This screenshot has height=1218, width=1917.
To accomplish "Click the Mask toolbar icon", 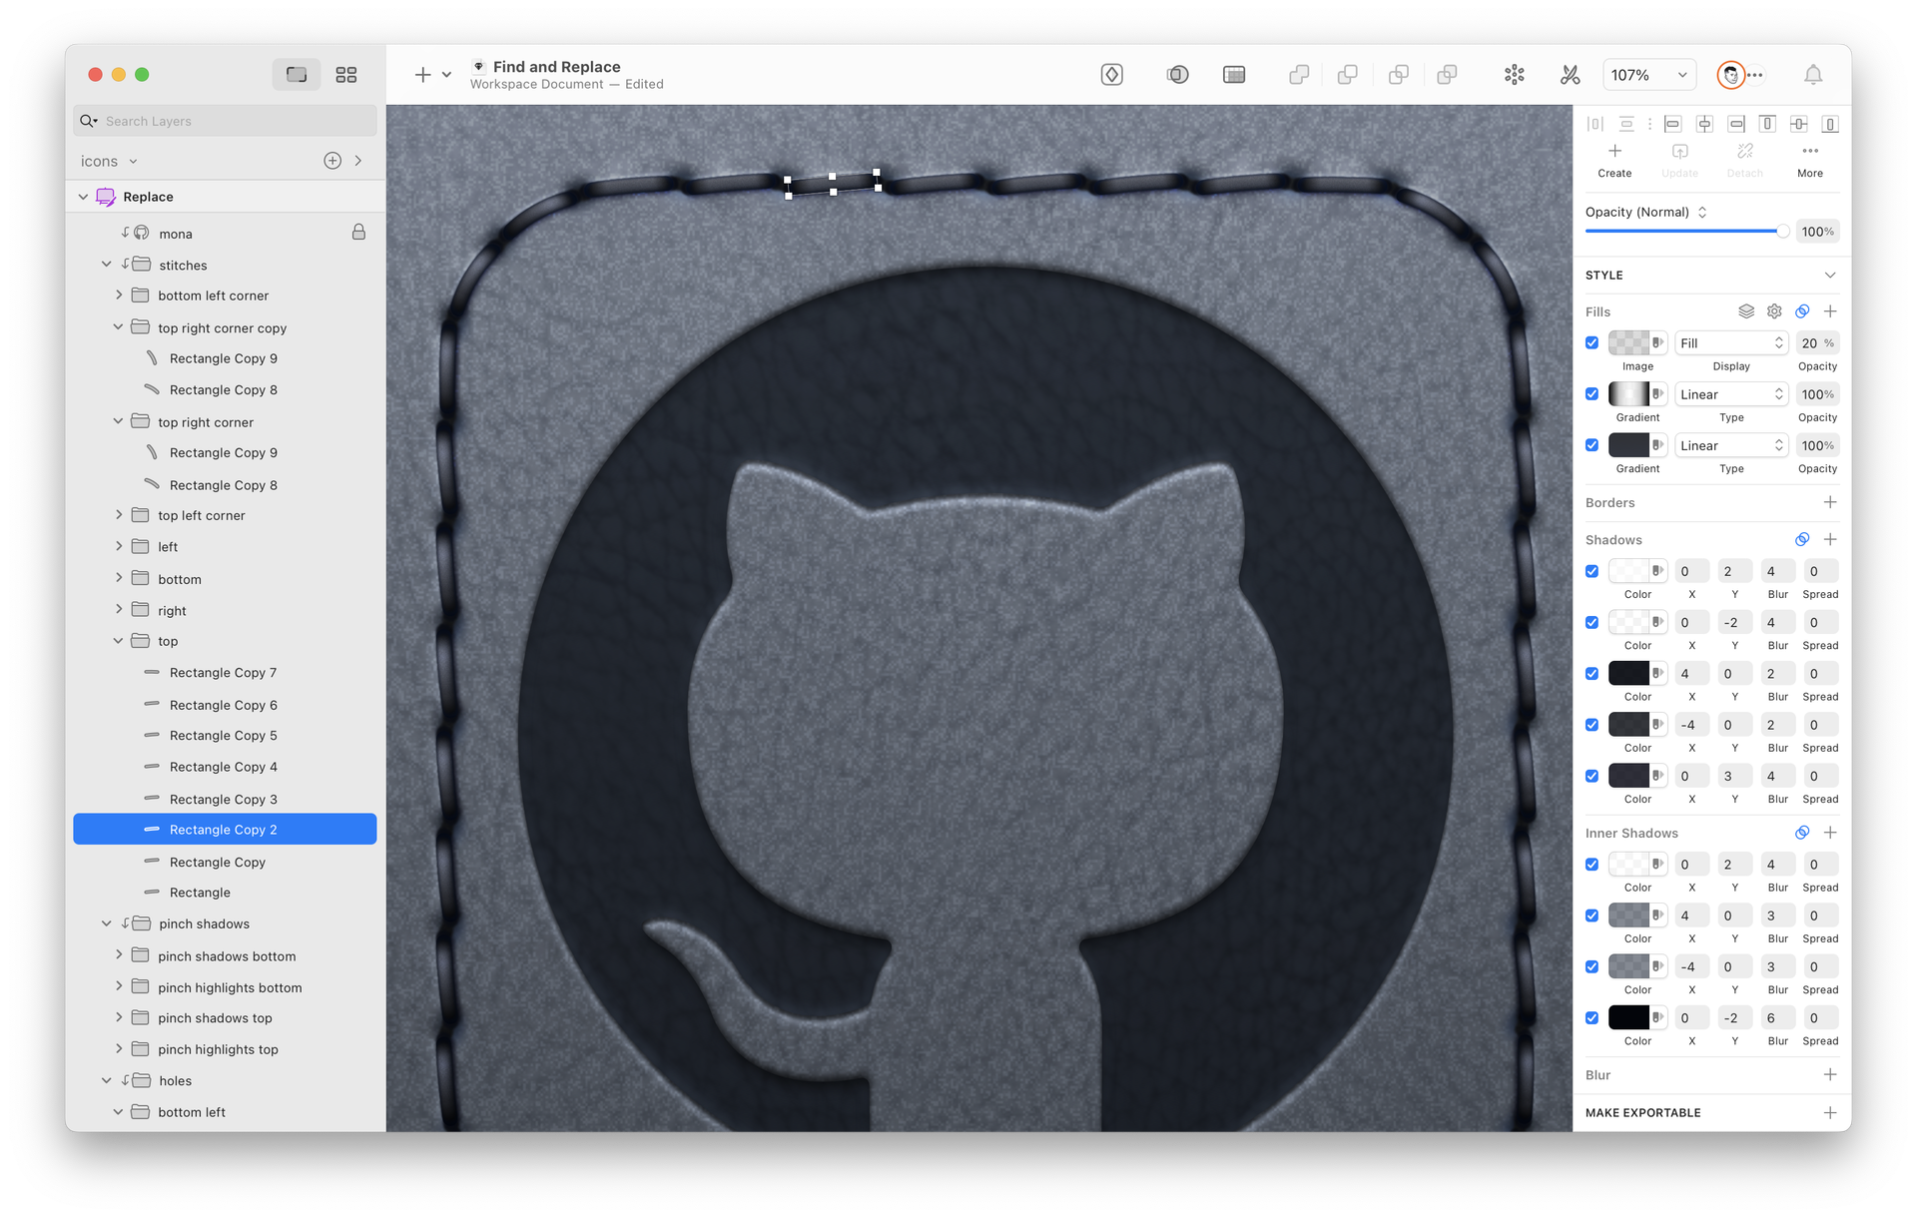I will coord(1177,75).
